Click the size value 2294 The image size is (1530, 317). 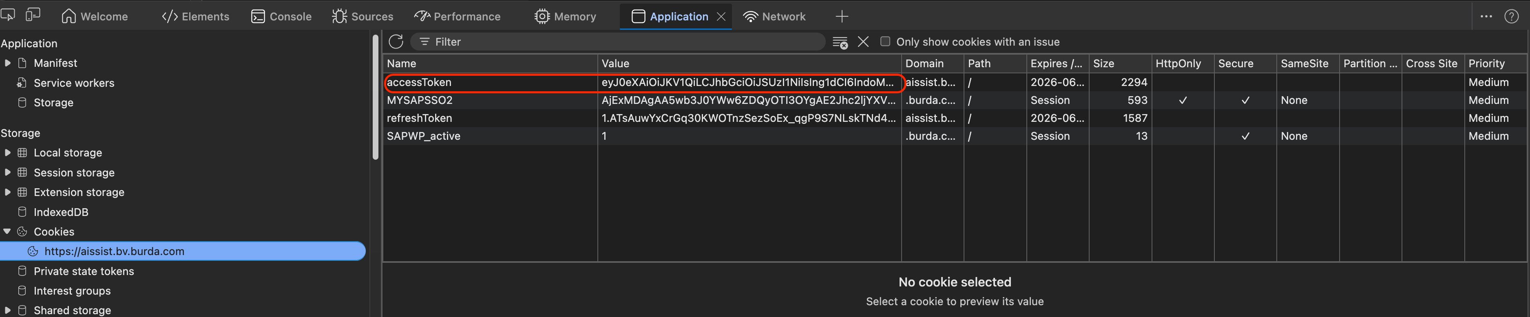[x=1134, y=83]
